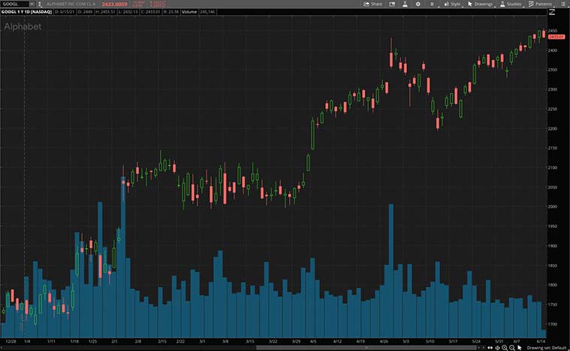The image size is (570, 351).
Task: Click the red symbol action icon next to ticker
Action: pos(41,4)
